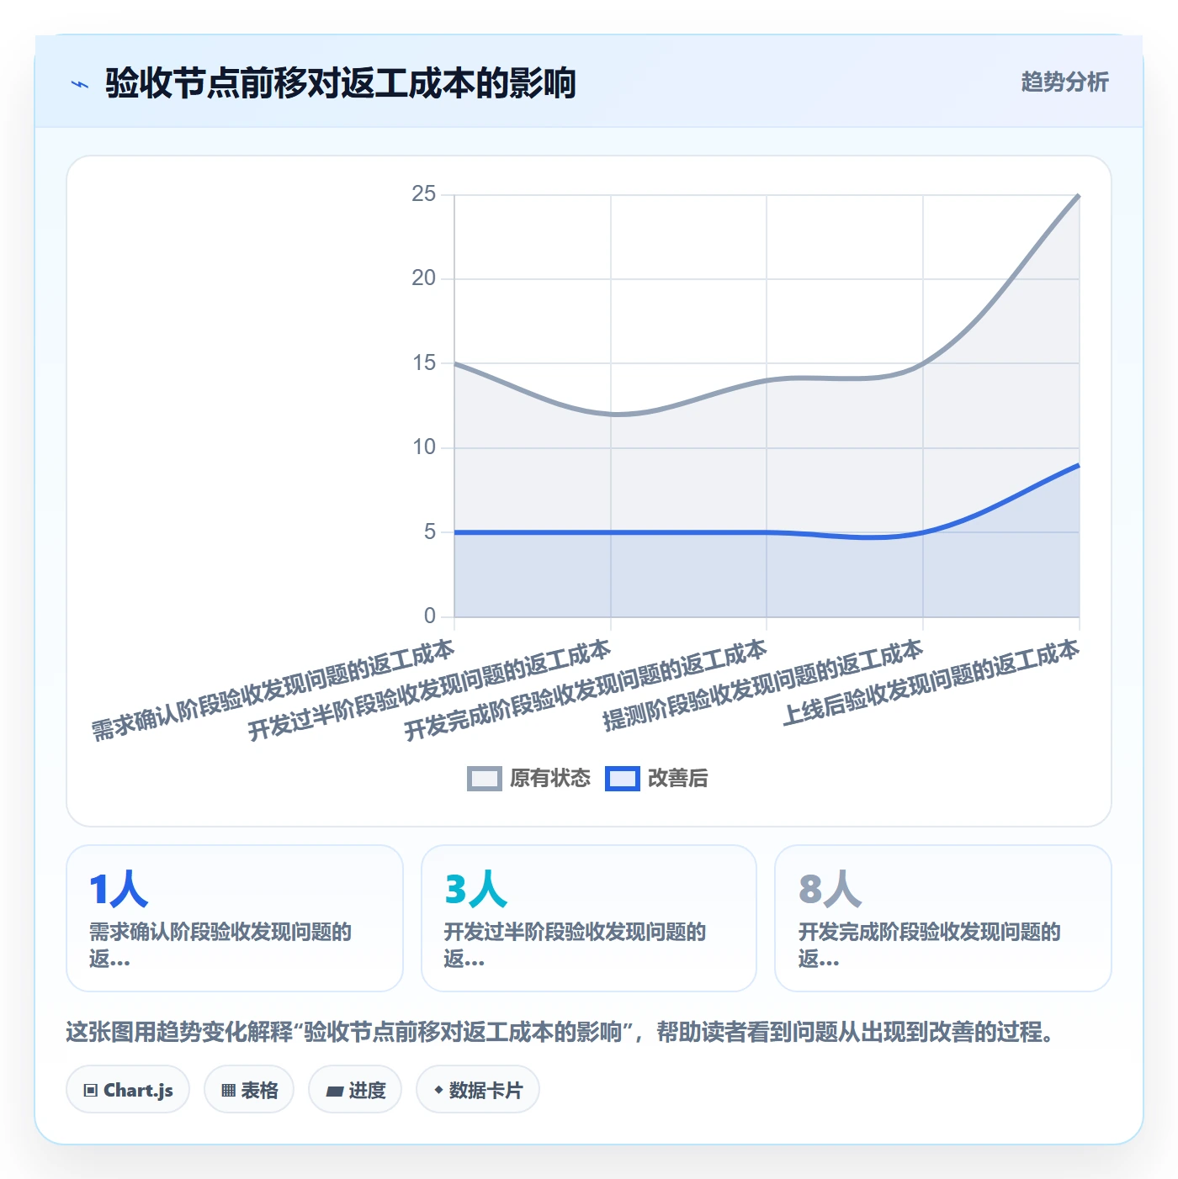Click the x-axis label 提测阶段验收发现问题的返工成本
1178x1179 pixels.
click(x=763, y=685)
